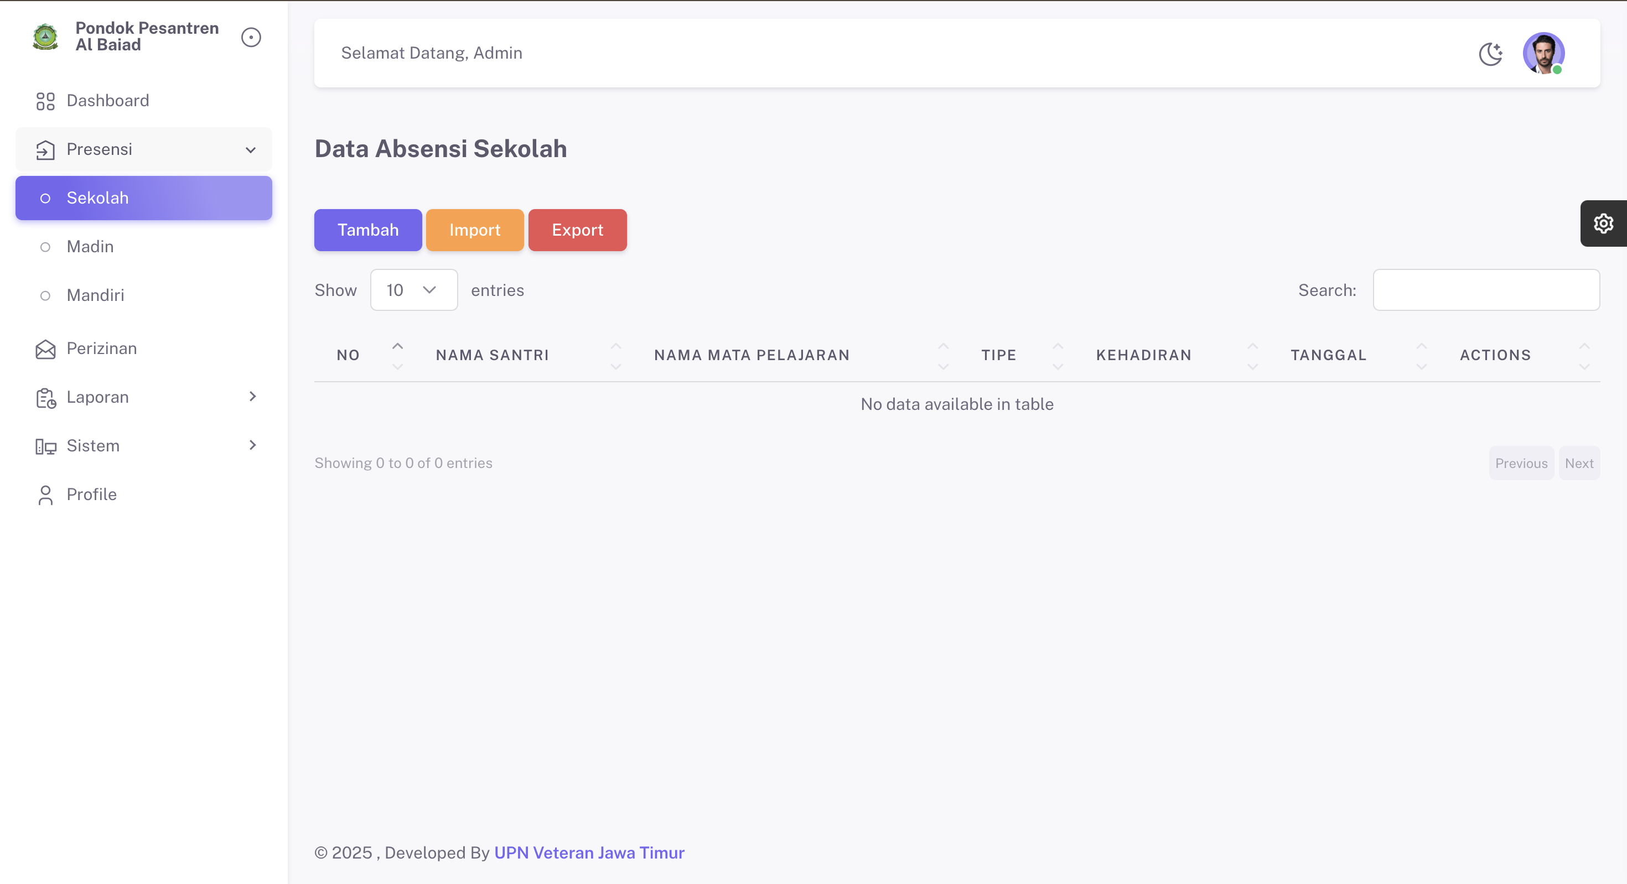
Task: Sort table by NO column
Action: (348, 356)
